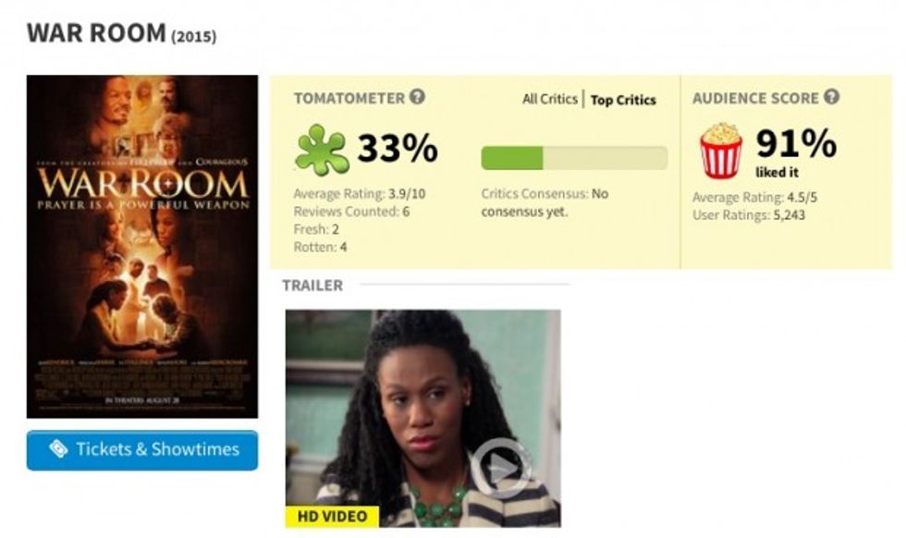
Task: Click the Reviews Counted: 6 line
Action: tap(351, 212)
